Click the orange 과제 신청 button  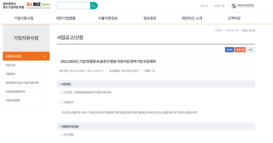point(240,50)
